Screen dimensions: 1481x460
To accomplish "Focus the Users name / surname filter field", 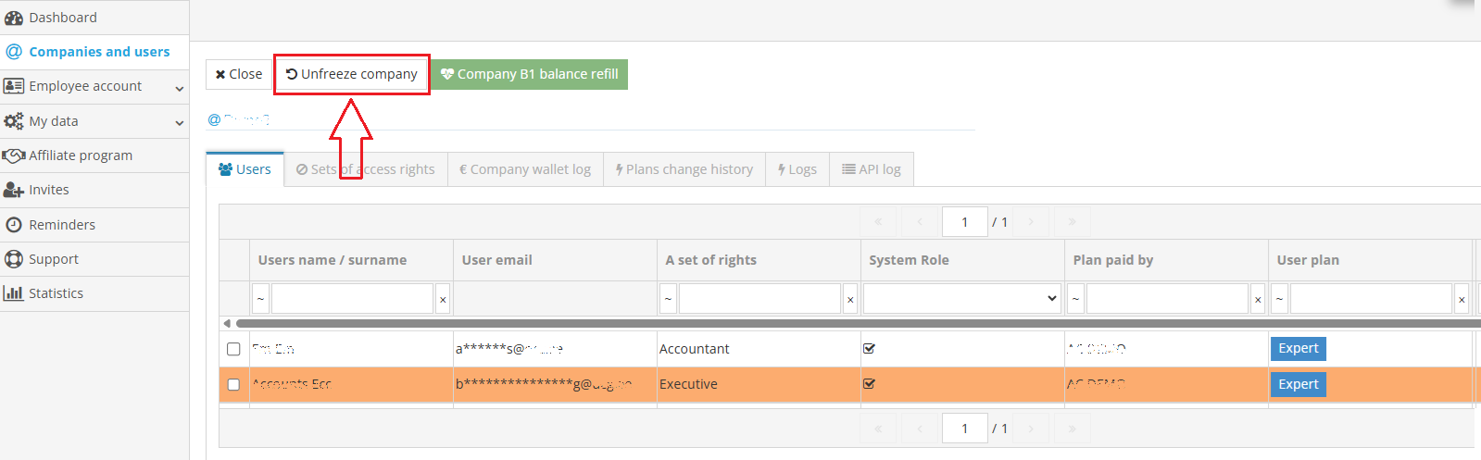I will [x=352, y=298].
